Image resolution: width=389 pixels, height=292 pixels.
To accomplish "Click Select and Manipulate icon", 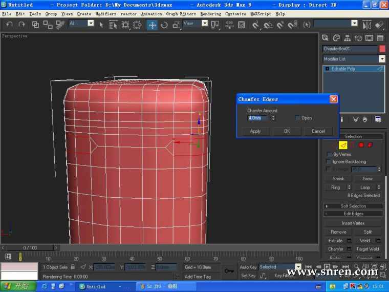I will (x=229, y=25).
